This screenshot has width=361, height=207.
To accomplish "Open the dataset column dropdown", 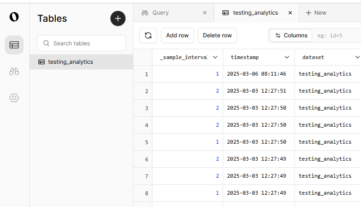I will (x=357, y=57).
